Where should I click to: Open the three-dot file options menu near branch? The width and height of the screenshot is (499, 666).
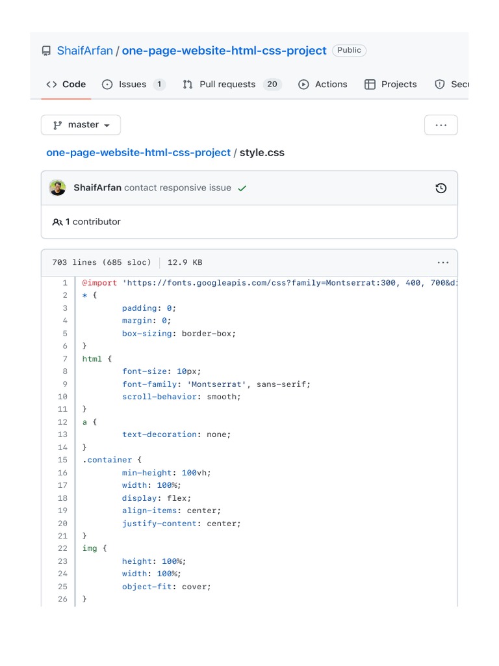441,125
